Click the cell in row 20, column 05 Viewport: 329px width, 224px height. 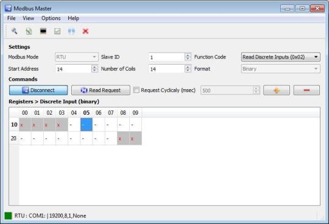point(87,139)
